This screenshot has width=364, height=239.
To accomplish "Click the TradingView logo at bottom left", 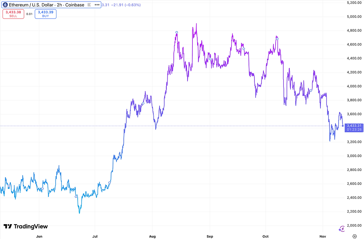I will (x=26, y=226).
